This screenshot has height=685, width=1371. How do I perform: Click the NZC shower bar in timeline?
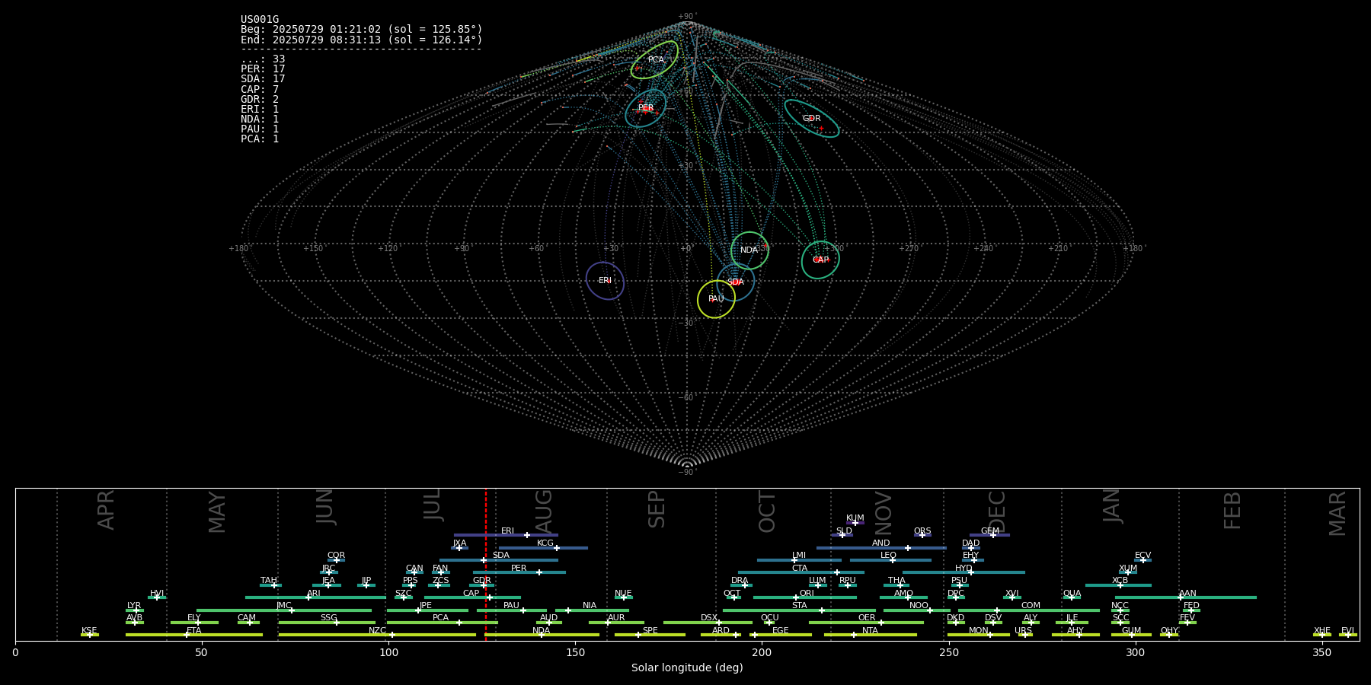point(377,635)
